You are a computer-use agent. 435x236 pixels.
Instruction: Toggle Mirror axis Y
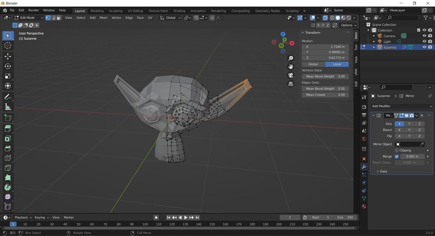409,123
